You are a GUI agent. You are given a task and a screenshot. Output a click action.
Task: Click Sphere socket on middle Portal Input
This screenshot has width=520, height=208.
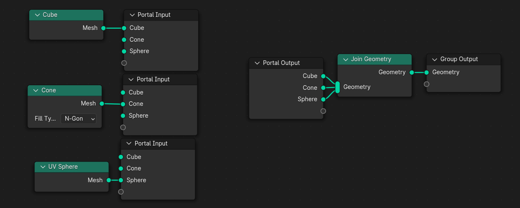click(x=123, y=116)
